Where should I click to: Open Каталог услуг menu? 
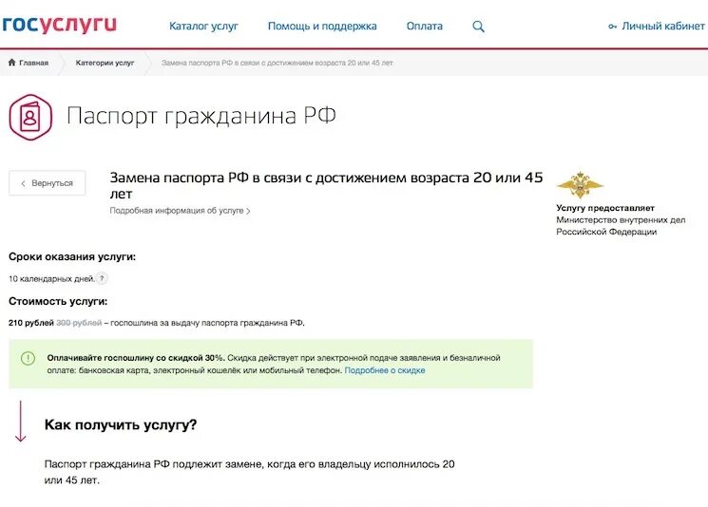click(x=203, y=27)
